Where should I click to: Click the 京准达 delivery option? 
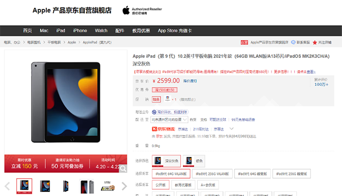[x=183, y=129]
